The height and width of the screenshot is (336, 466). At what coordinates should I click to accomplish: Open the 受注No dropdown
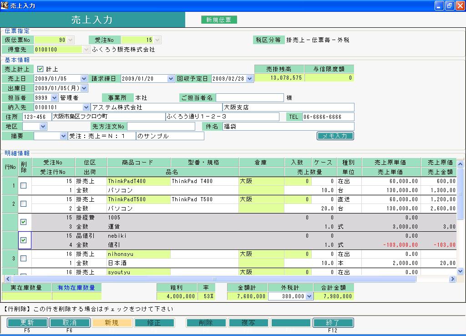157,40
